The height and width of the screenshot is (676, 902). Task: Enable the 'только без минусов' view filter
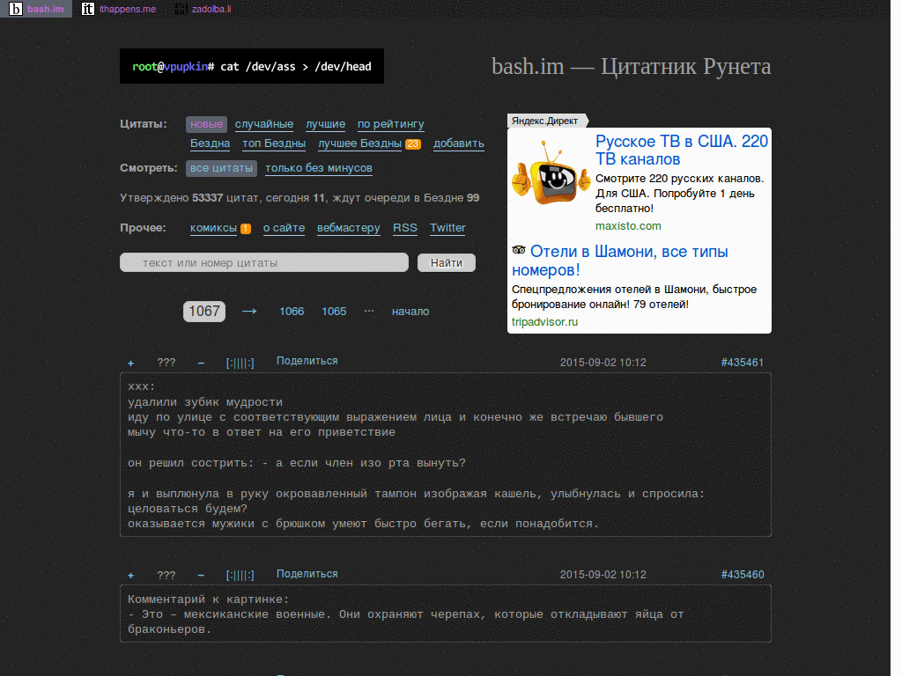319,168
